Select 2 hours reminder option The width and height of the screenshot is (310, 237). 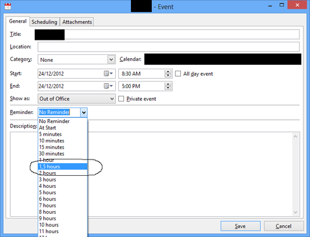click(63, 173)
